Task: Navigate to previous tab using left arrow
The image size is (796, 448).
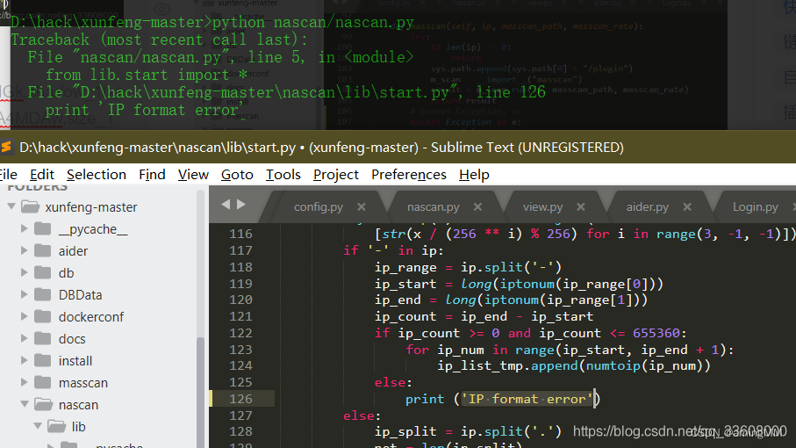Action: tap(226, 204)
